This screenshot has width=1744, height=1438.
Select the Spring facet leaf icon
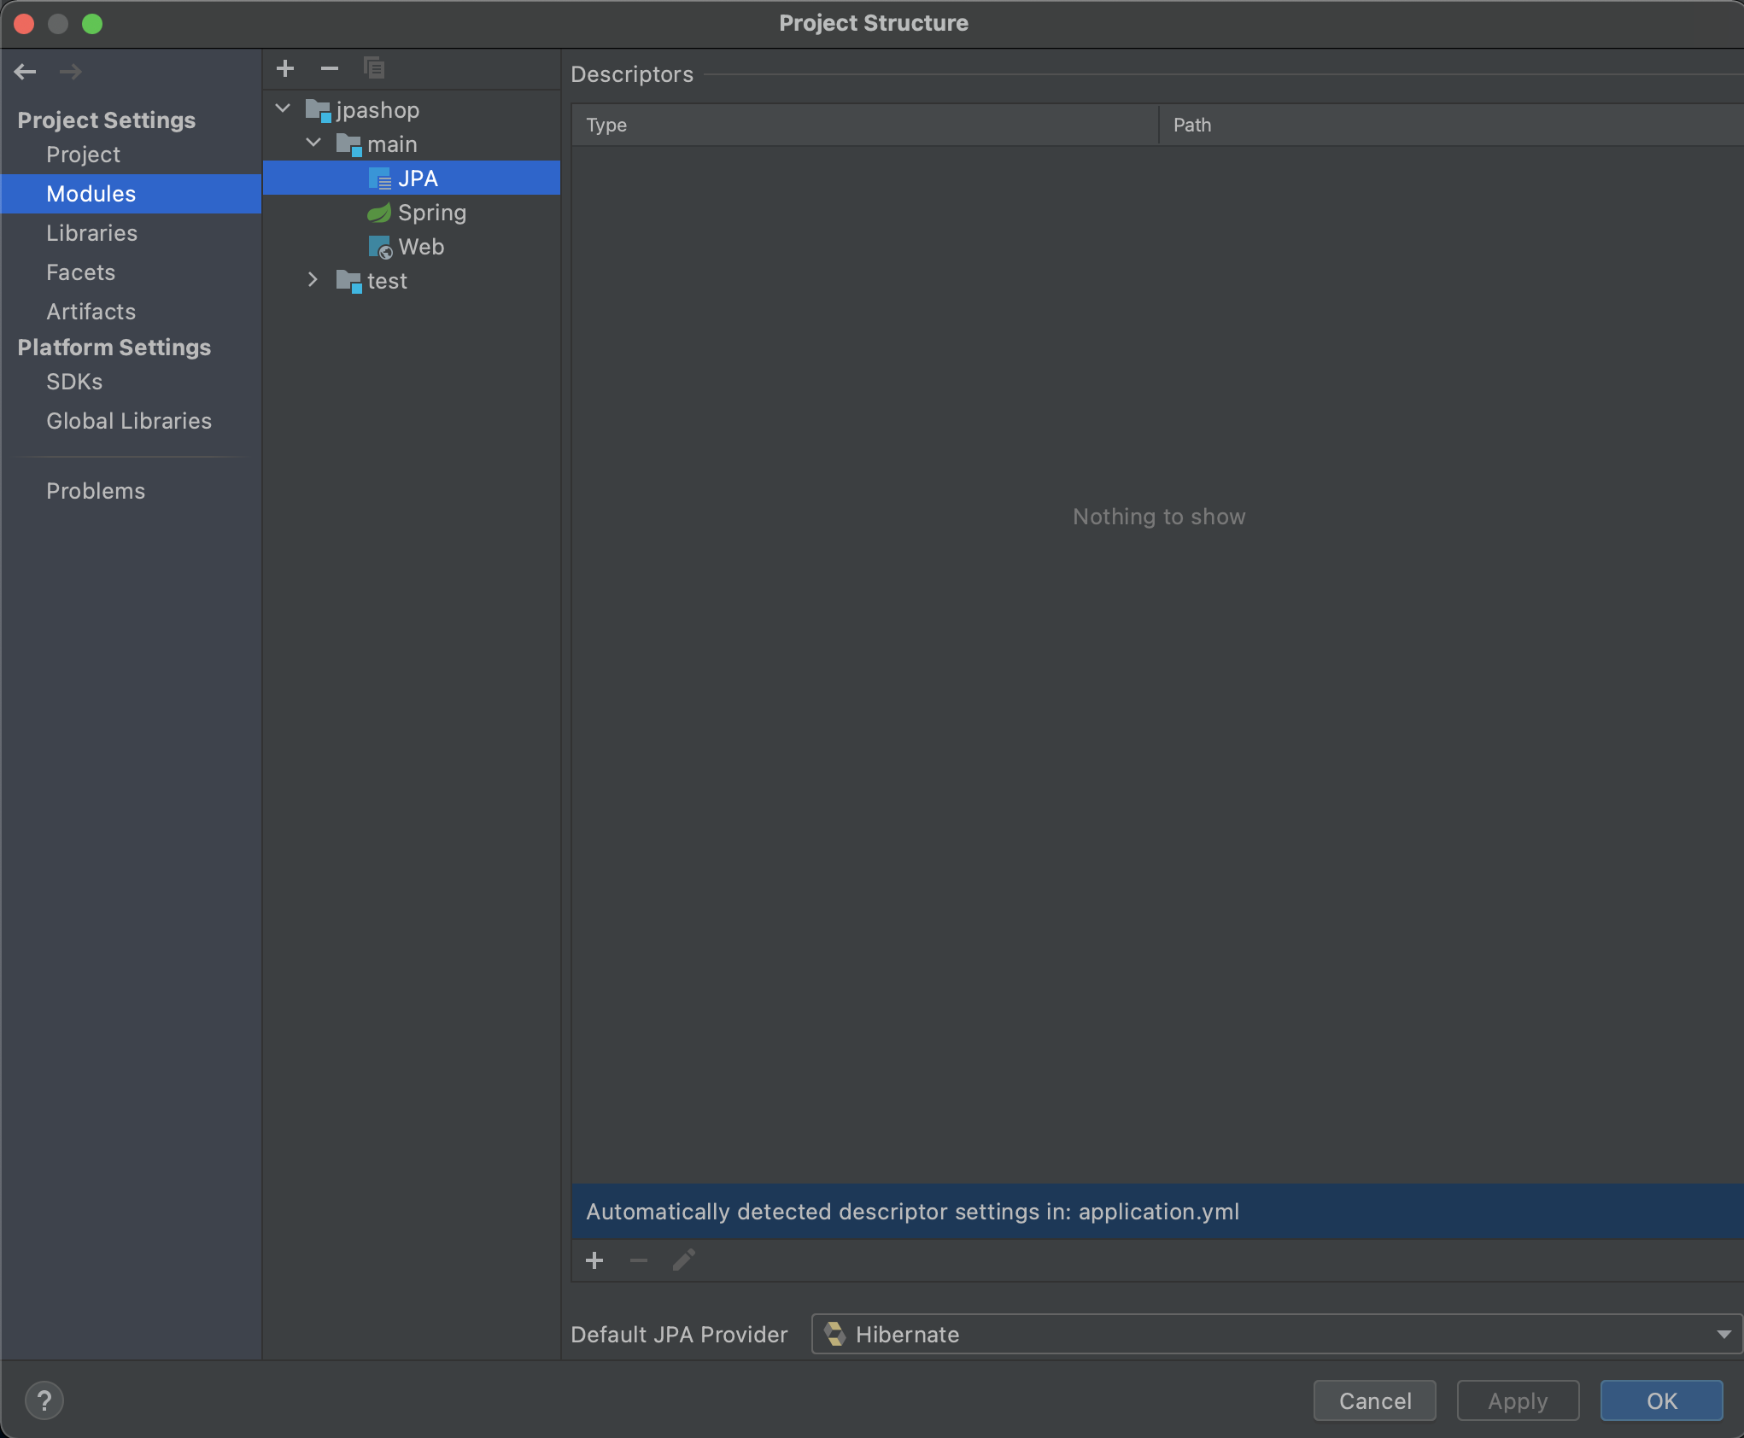pyautogui.click(x=379, y=213)
